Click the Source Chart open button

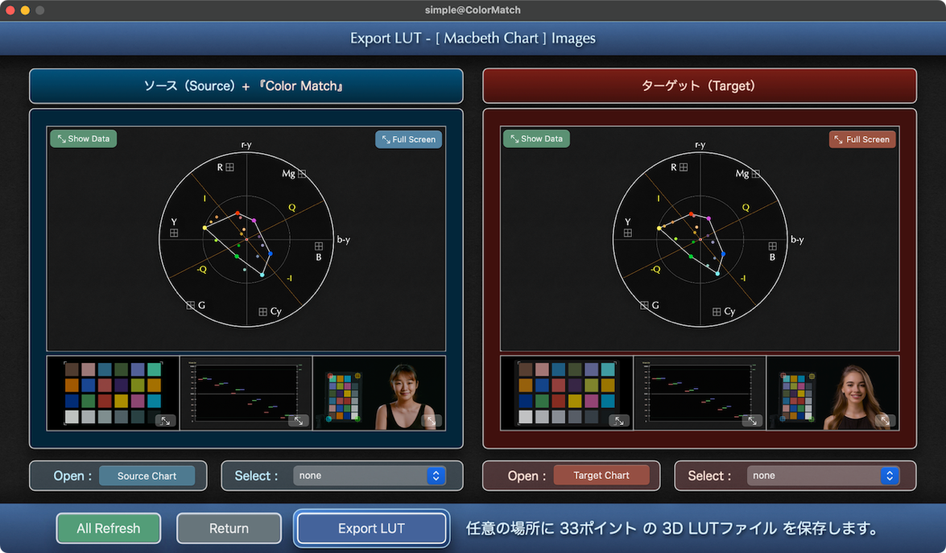[147, 476]
